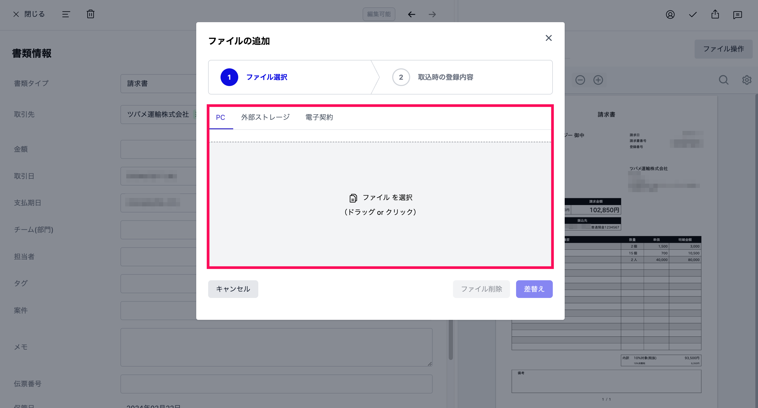Screen dimensions: 758x408
Task: Close the ファイルの追加 dialog with X
Action: point(549,38)
